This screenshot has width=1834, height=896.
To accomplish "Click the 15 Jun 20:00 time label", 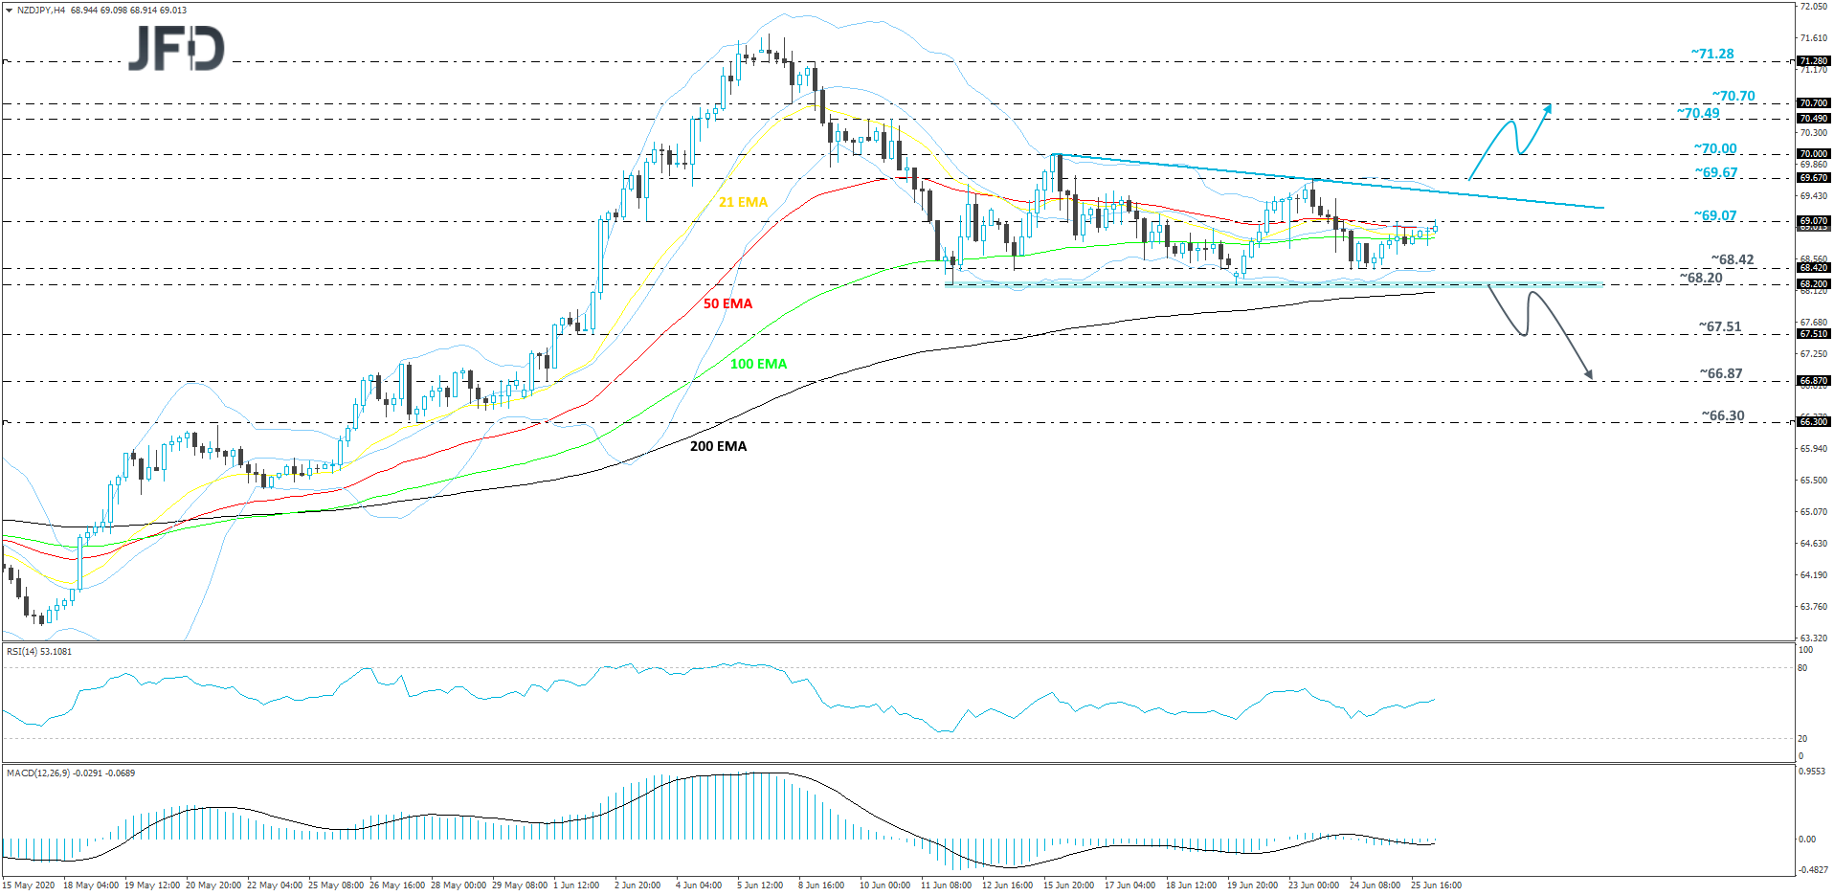I will pos(1069,885).
